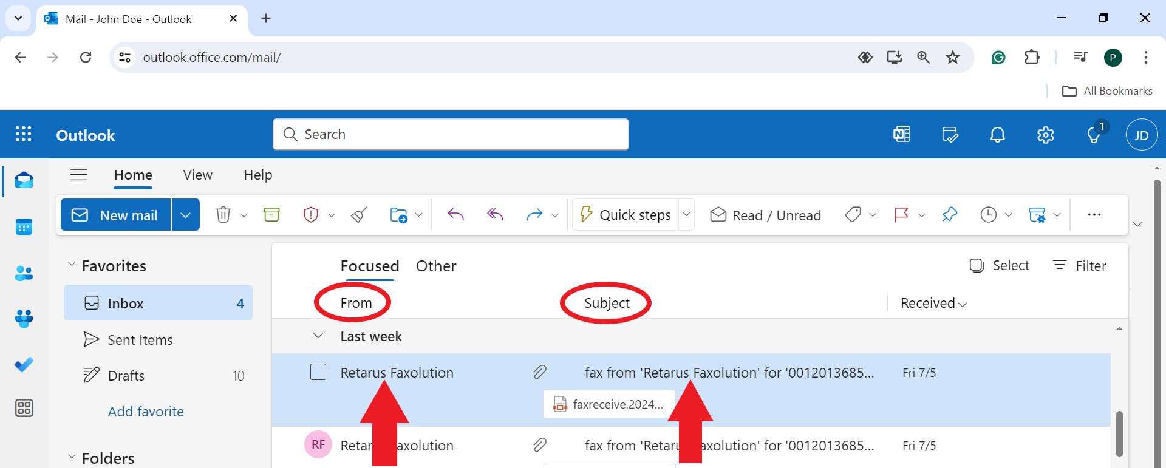Toggle the Select messages mode
The width and height of the screenshot is (1166, 468).
pos(1000,266)
